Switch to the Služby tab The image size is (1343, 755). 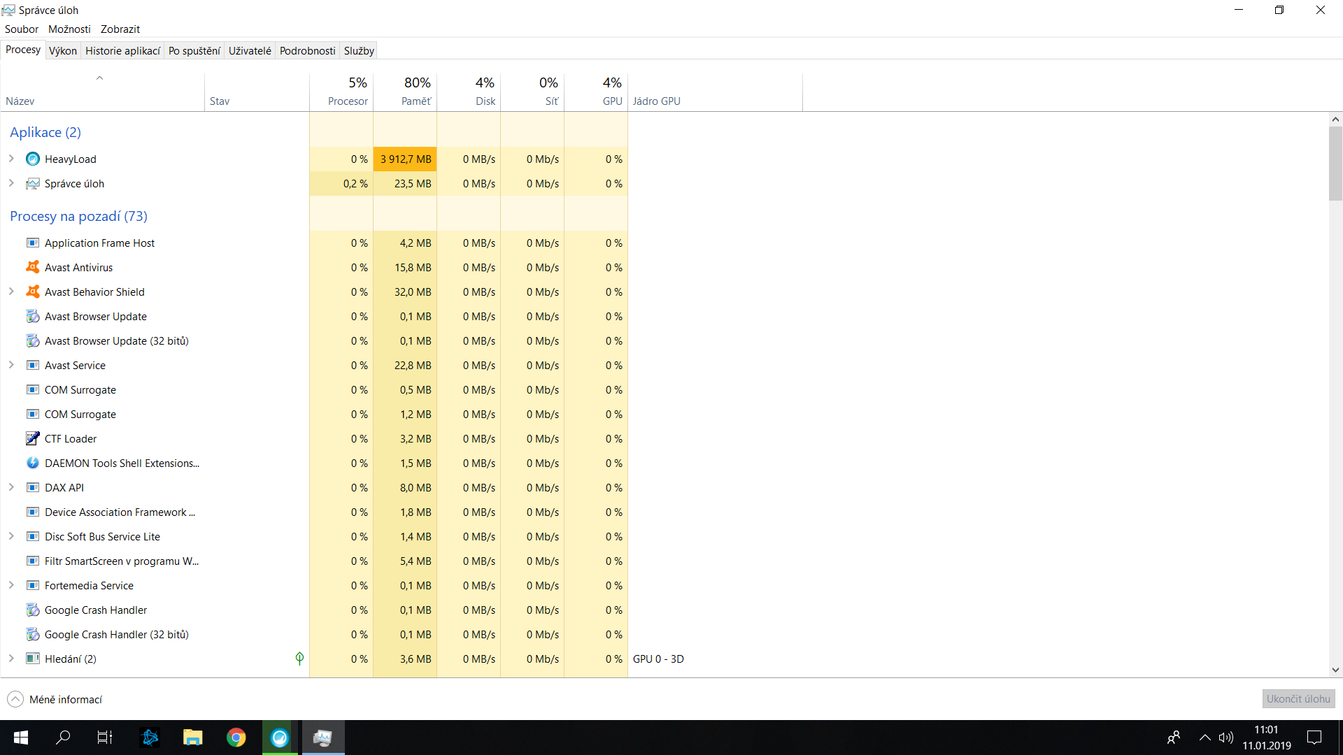(x=359, y=50)
